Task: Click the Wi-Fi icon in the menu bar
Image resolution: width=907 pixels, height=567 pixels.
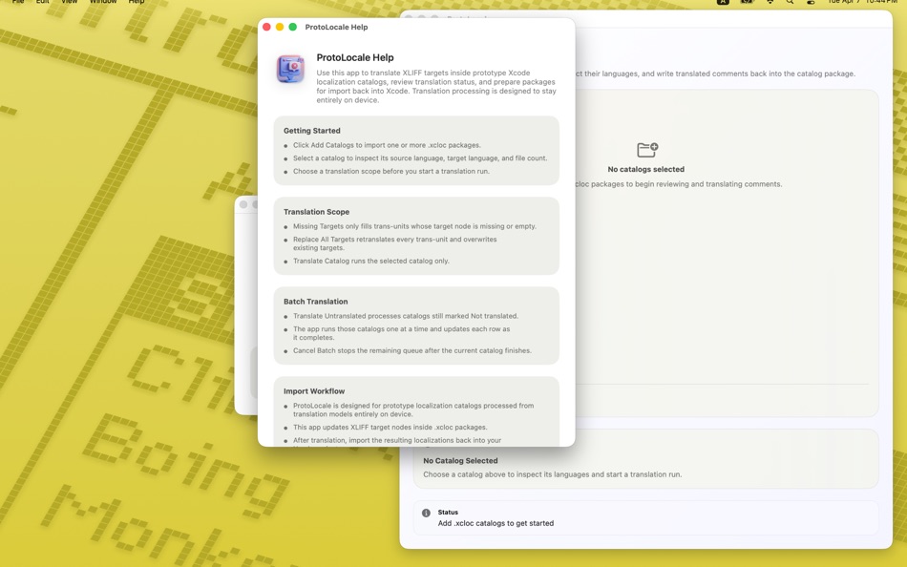Action: [x=770, y=3]
